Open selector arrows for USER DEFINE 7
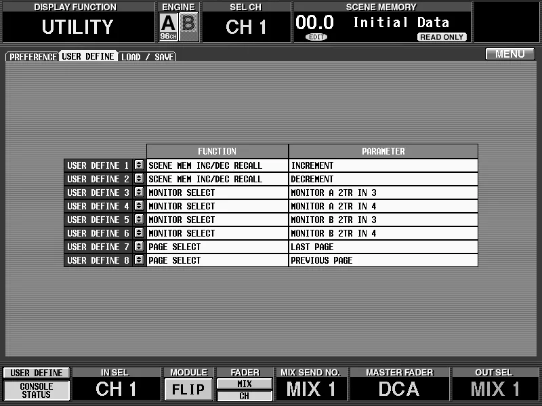Viewport: 542px width, 406px height. [x=139, y=247]
